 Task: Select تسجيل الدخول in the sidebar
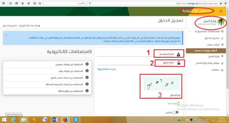pos(212,38)
